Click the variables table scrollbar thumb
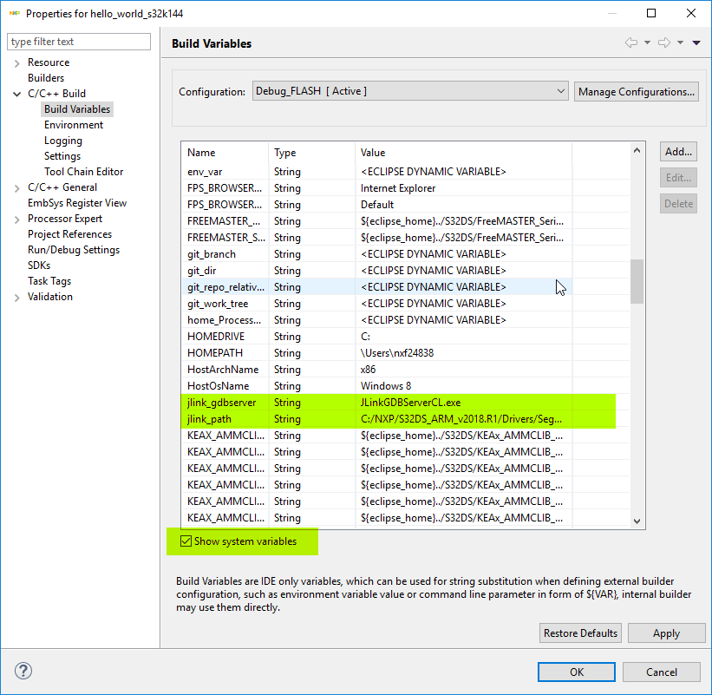Viewport: 712px width, 695px height. [x=637, y=281]
